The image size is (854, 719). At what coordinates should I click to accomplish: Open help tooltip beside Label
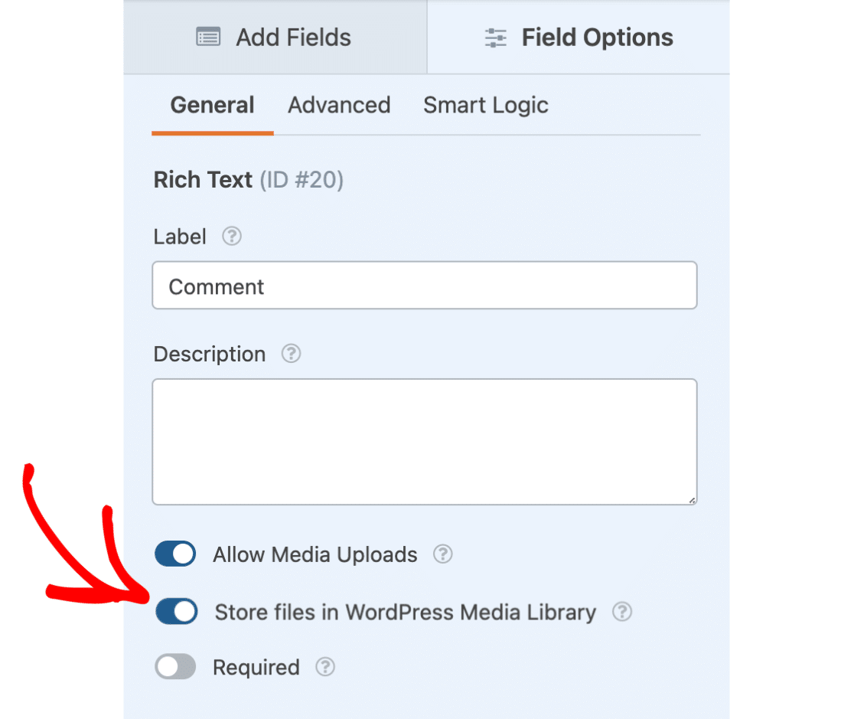pyautogui.click(x=232, y=237)
